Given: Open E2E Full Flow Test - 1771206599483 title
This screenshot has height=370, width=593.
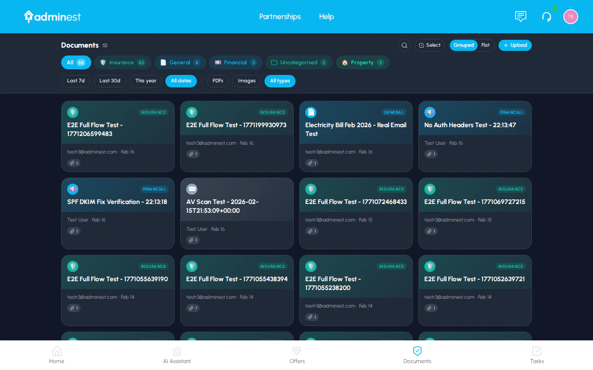Looking at the screenshot, I should (95, 129).
